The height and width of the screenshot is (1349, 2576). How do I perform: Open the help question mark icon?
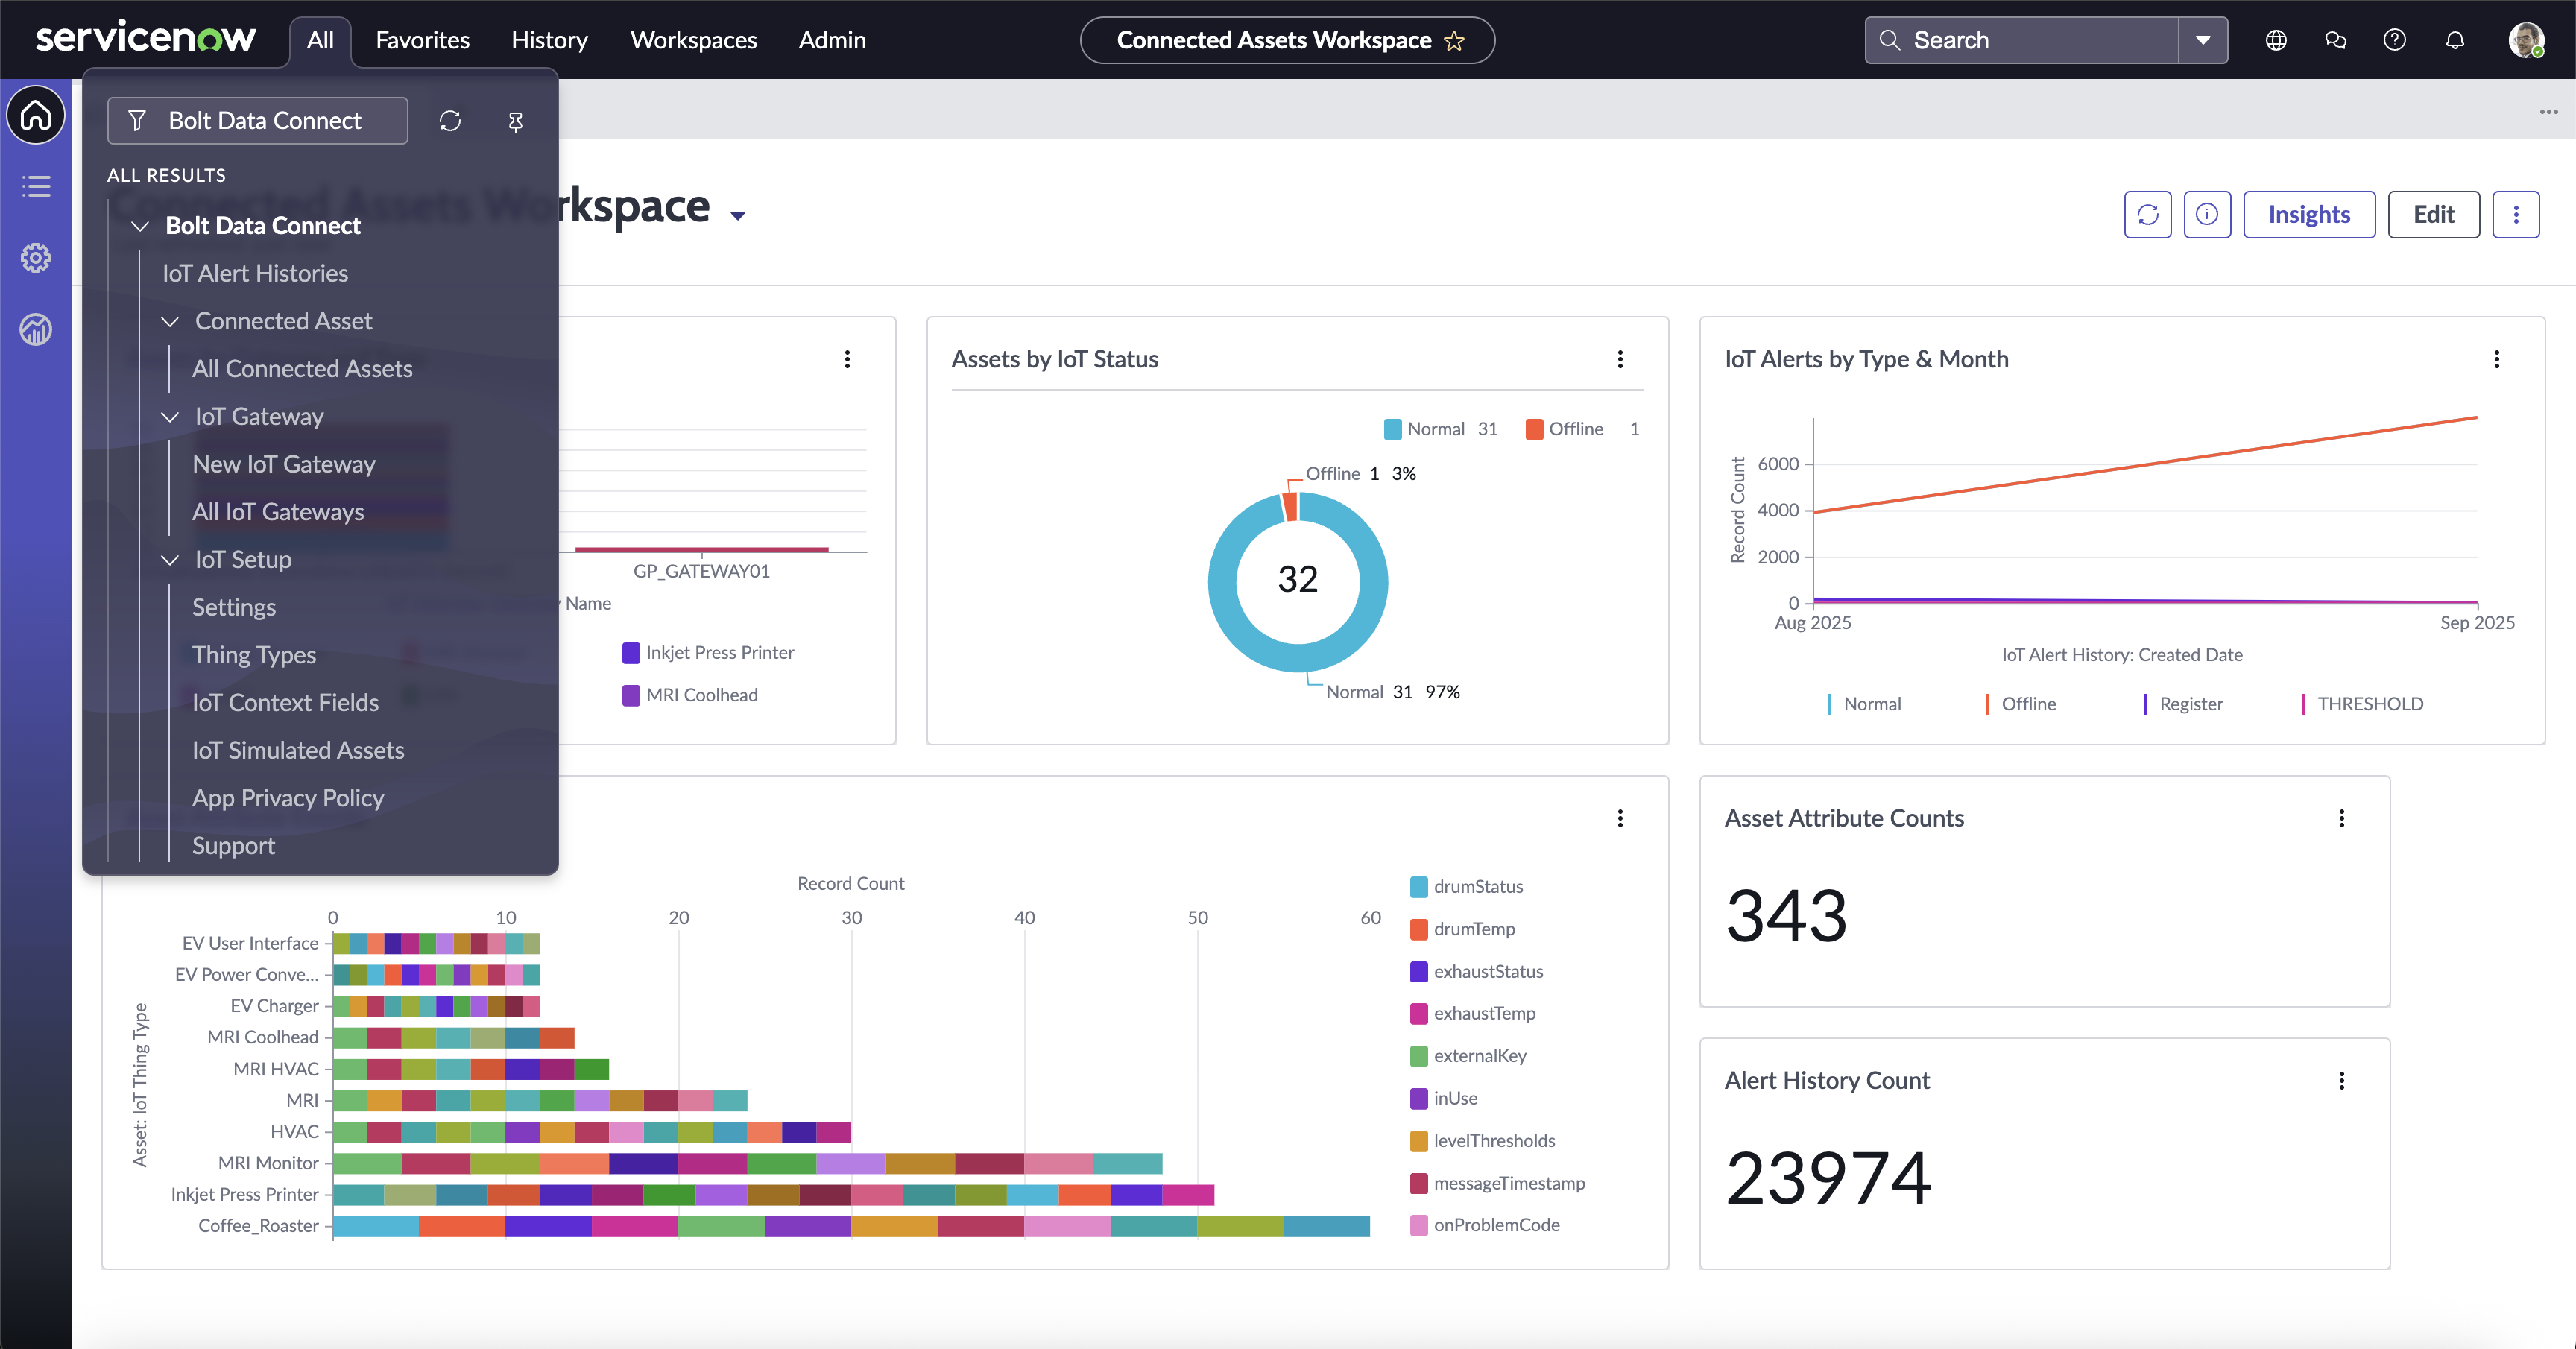click(x=2395, y=40)
